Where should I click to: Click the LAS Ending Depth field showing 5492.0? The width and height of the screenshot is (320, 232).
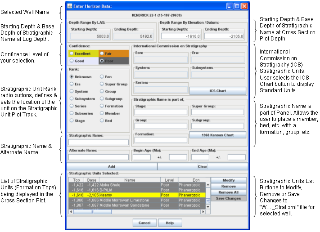pos(133,36)
